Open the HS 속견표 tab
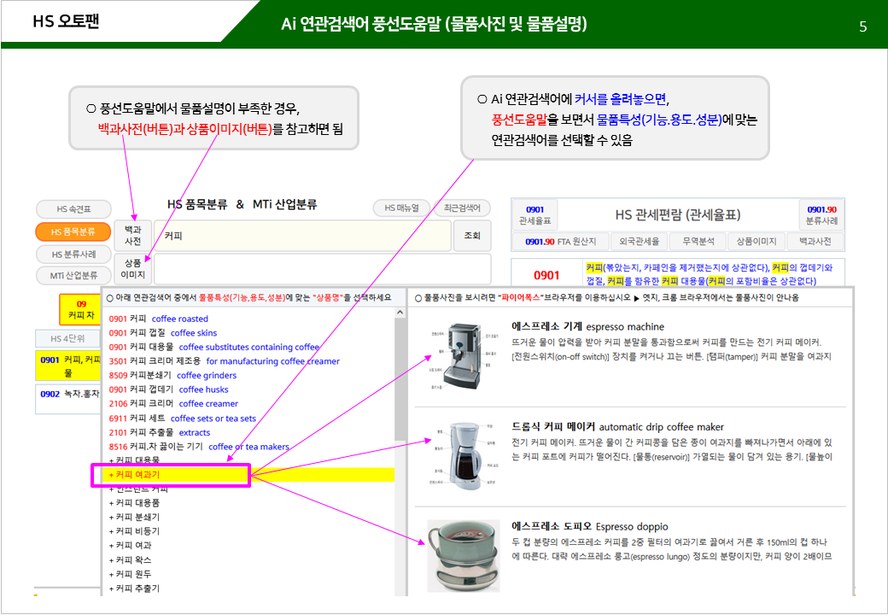888x615 pixels. [73, 209]
